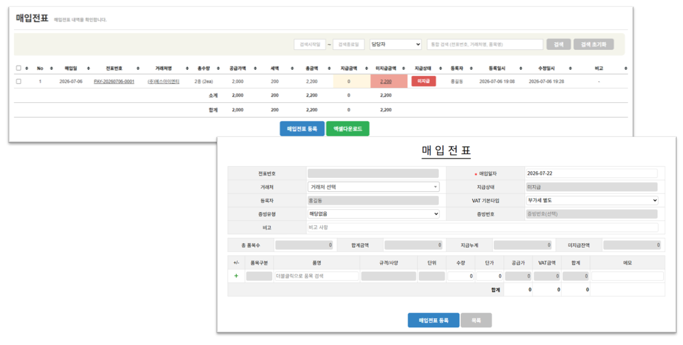Sort list by 공급가액 column sort icon

point(255,68)
